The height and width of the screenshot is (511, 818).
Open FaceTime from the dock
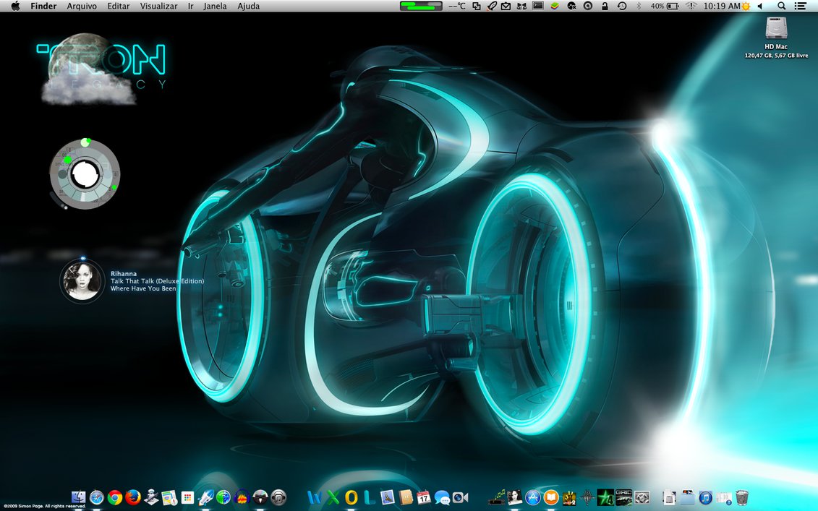(461, 497)
